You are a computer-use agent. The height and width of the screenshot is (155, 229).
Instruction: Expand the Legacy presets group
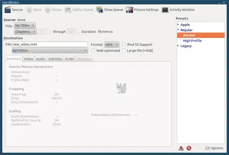click(178, 45)
